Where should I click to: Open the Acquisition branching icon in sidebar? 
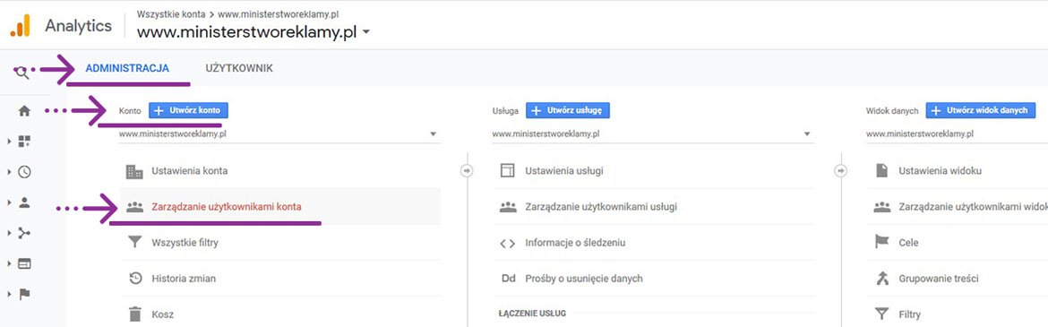point(24,233)
